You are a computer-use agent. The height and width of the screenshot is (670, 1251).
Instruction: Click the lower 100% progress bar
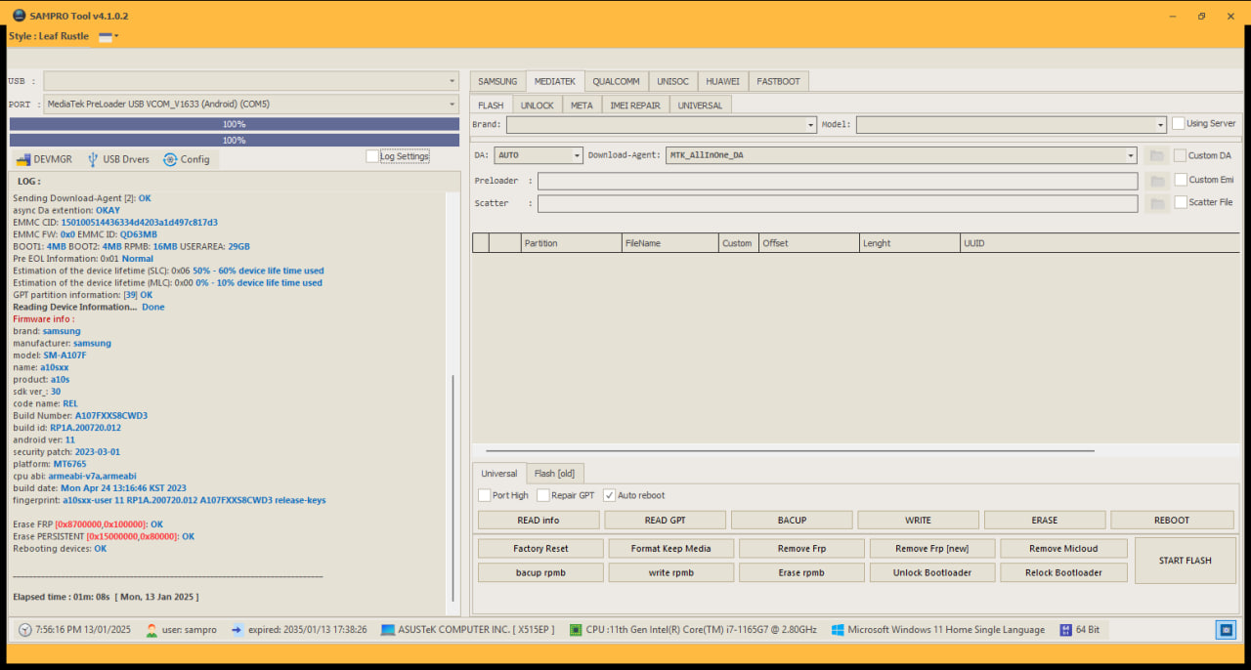coord(235,140)
